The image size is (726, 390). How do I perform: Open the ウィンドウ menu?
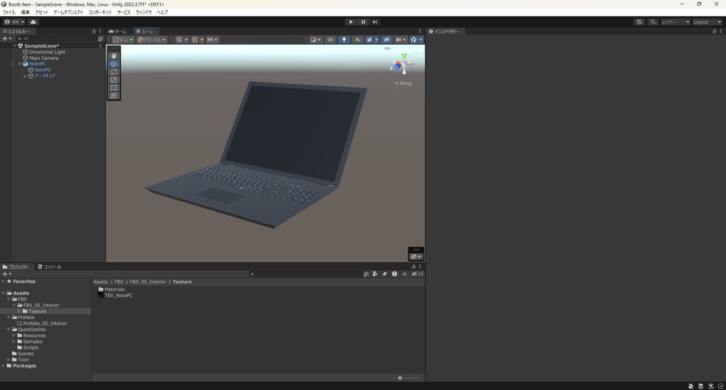tap(143, 13)
